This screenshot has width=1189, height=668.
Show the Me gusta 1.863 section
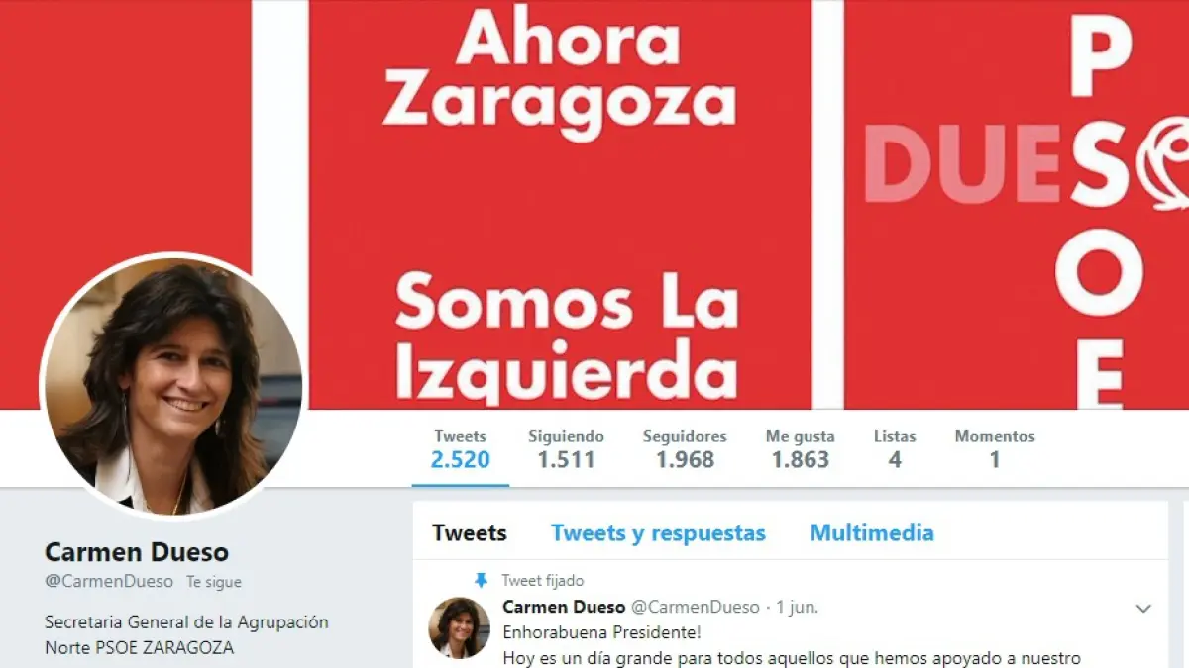800,449
